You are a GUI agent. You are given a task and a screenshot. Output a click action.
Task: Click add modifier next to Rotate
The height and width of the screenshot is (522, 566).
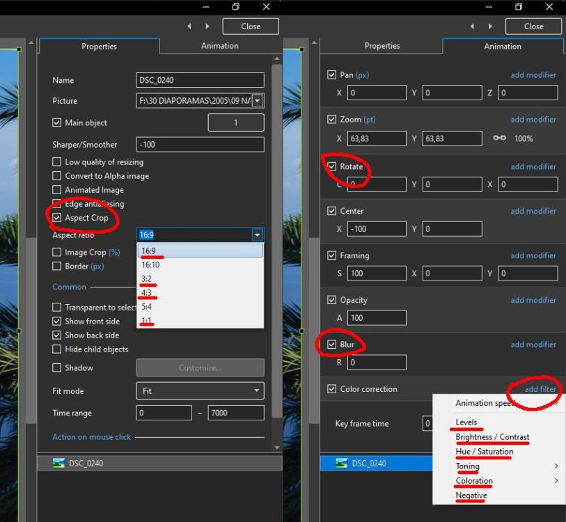coord(533,166)
